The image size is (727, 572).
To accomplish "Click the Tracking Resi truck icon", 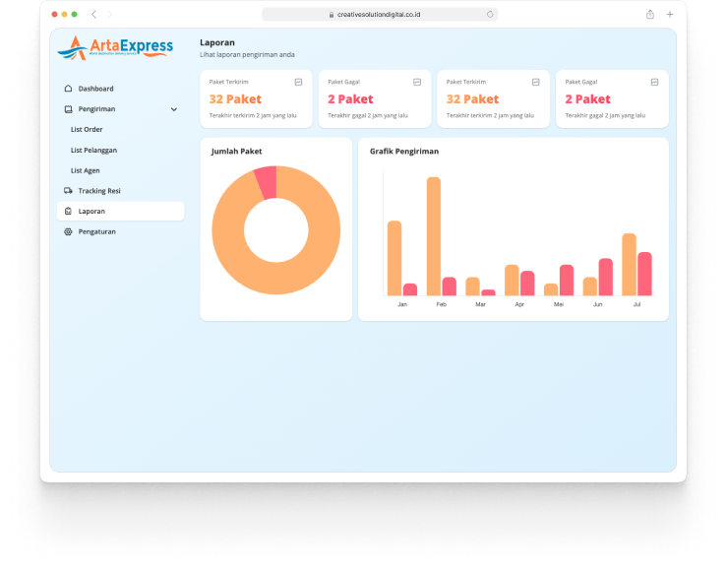I will point(68,191).
